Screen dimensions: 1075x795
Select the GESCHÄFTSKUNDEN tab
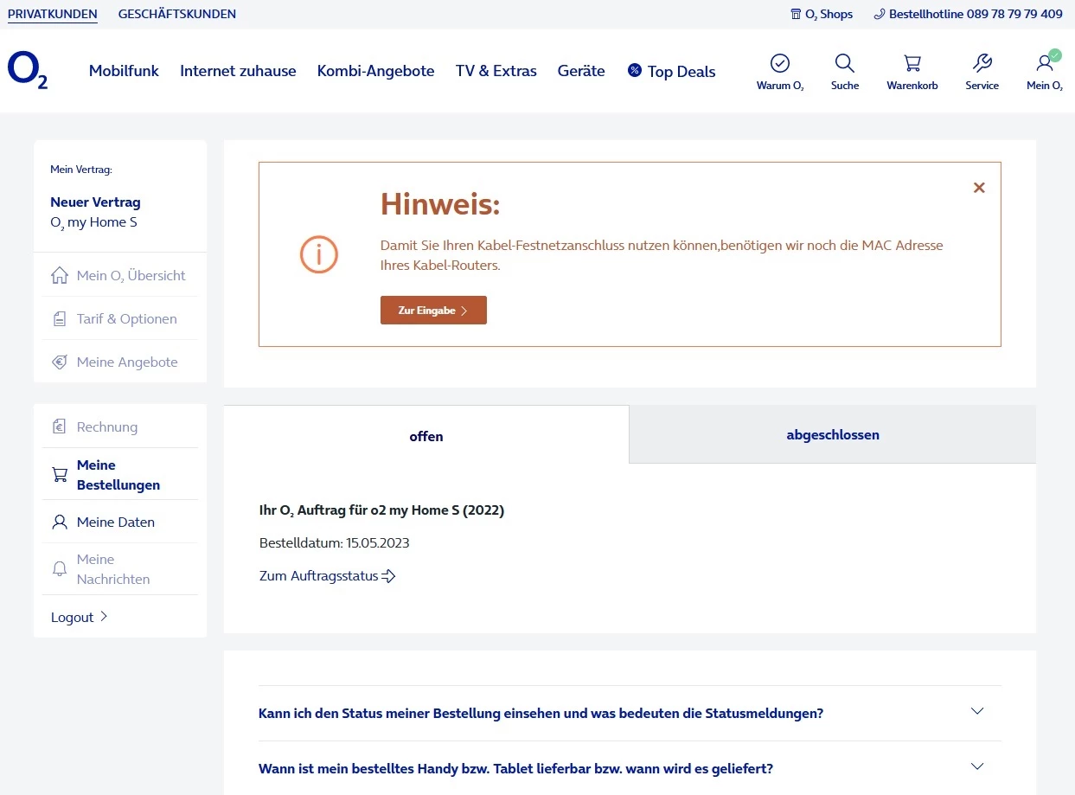(177, 14)
